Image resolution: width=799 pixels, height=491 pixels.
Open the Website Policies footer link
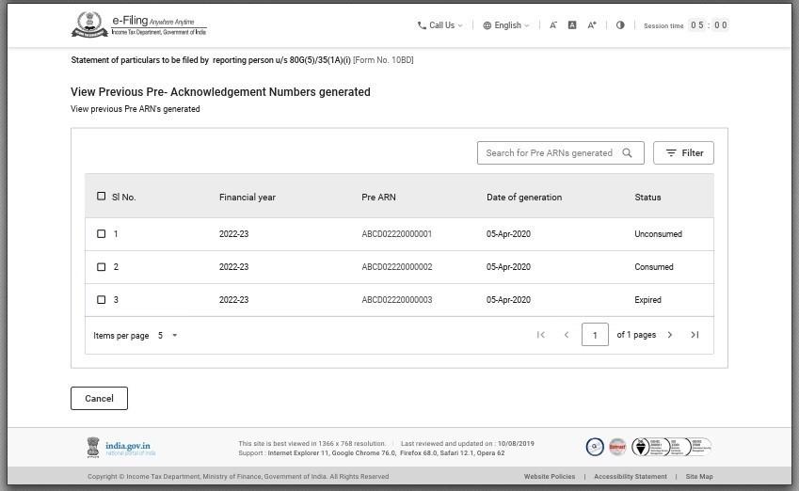[x=550, y=477]
